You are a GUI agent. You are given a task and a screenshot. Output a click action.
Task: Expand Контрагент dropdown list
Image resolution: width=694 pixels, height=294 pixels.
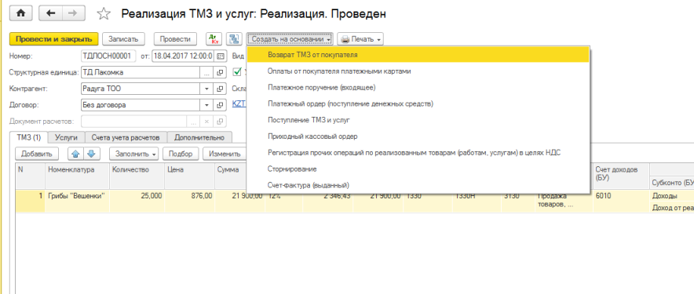[x=206, y=89]
